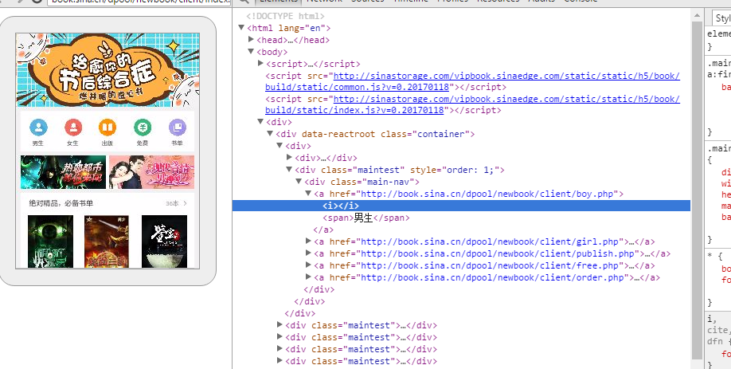Open the orange-red middle book cover
The width and height of the screenshot is (731, 369).
(106, 241)
